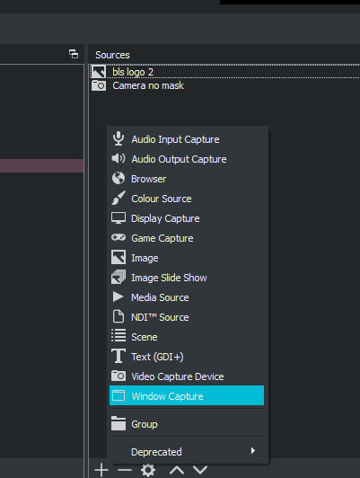Choose Group from the add menu
This screenshot has width=360, height=478.
pos(187,424)
